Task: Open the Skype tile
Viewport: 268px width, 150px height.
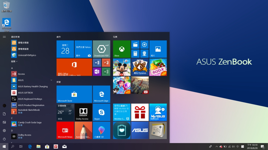Action: click(x=102, y=112)
